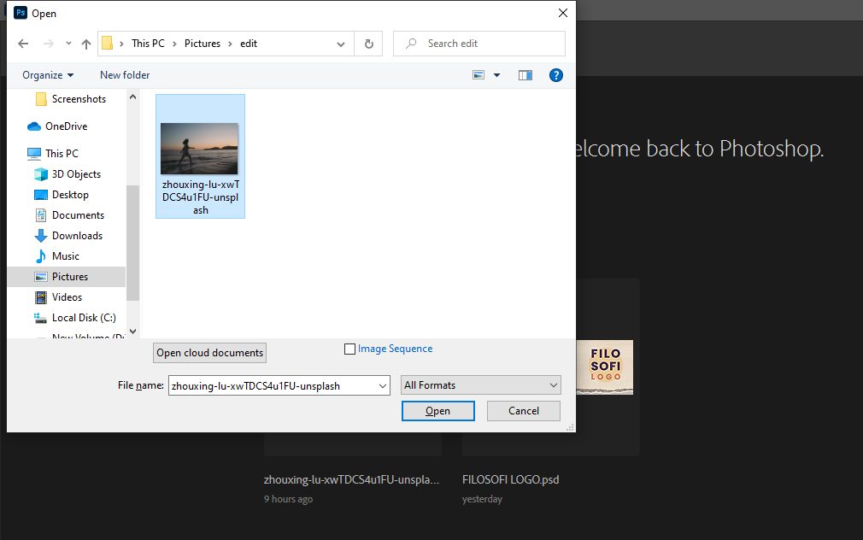Click the back navigation arrow

22,44
